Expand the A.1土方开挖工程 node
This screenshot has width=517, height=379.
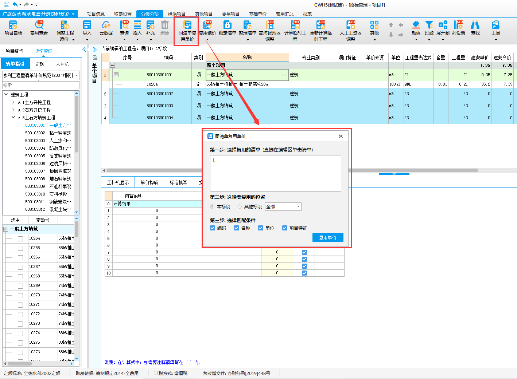pyautogui.click(x=13, y=102)
